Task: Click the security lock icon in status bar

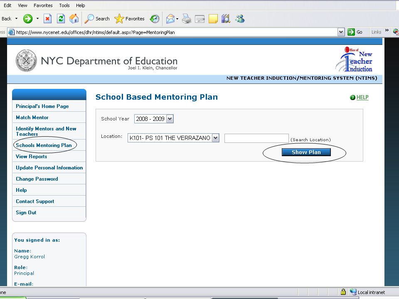Action: [x=343, y=292]
